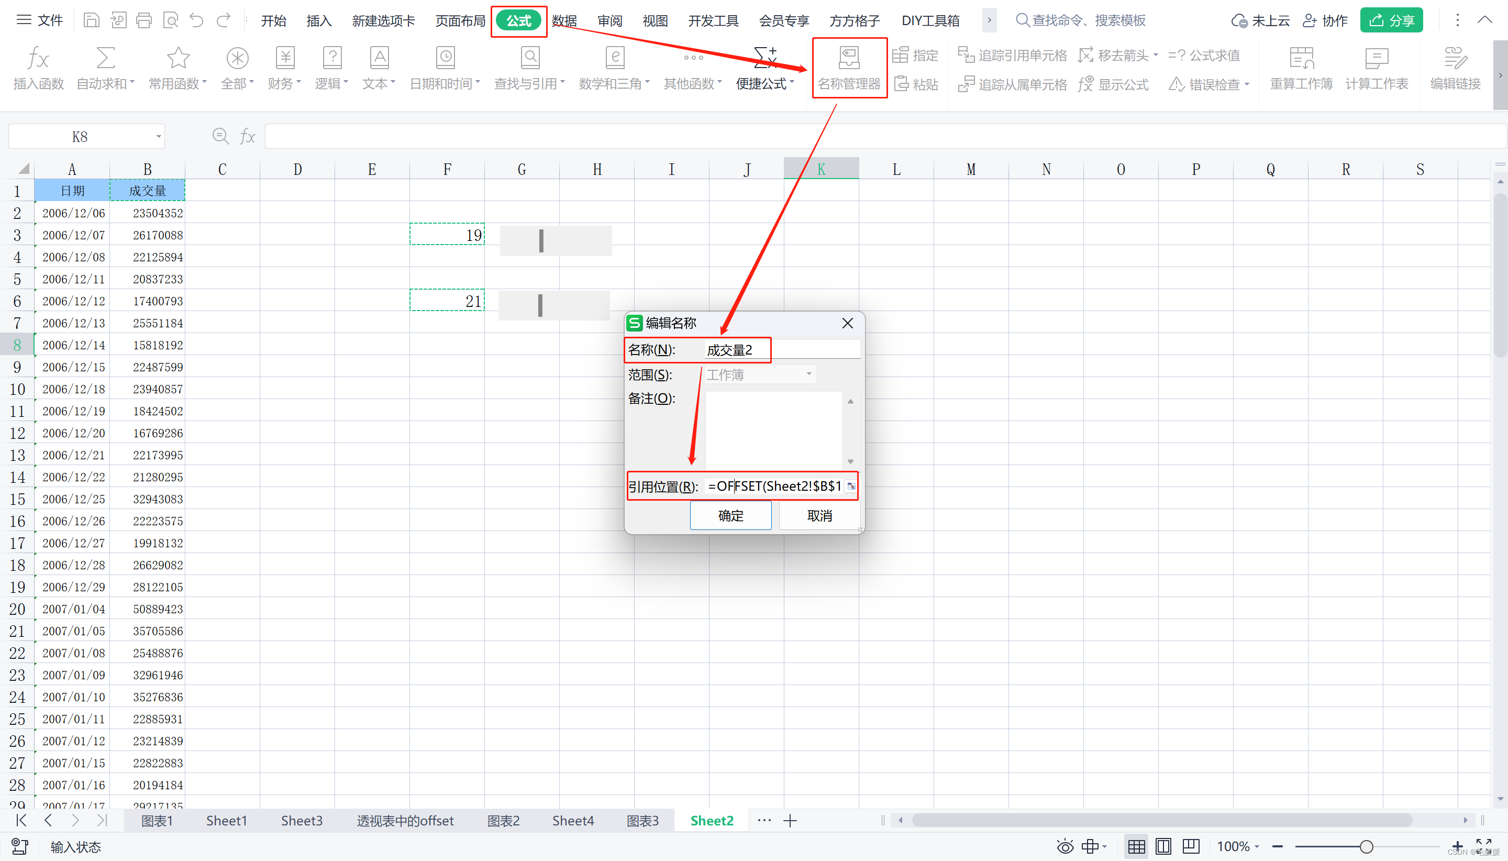Click the Insert Function (插入函数) icon
This screenshot has height=861, width=1508.
coord(38,69)
